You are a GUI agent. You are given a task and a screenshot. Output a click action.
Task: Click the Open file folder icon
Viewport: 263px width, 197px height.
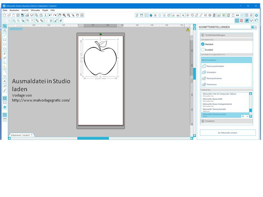click(x=9, y=15)
